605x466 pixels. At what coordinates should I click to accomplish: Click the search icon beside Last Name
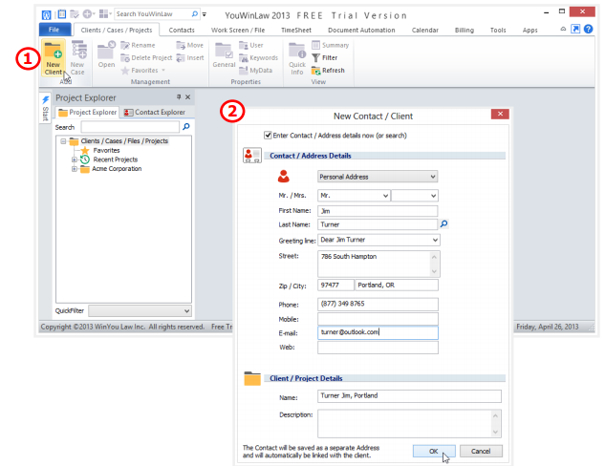443,223
